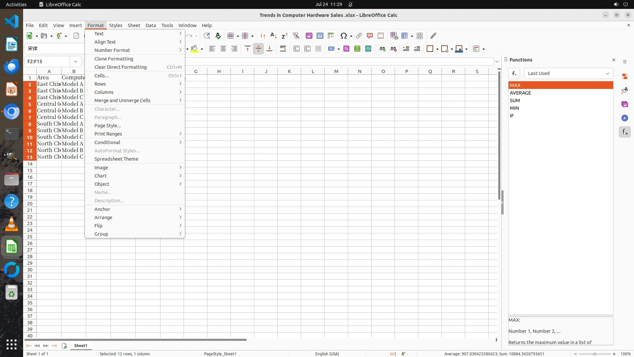Format as Percent using the toolbar icon
Image resolution: width=634 pixels, height=357 pixels.
pyautogui.click(x=346, y=49)
